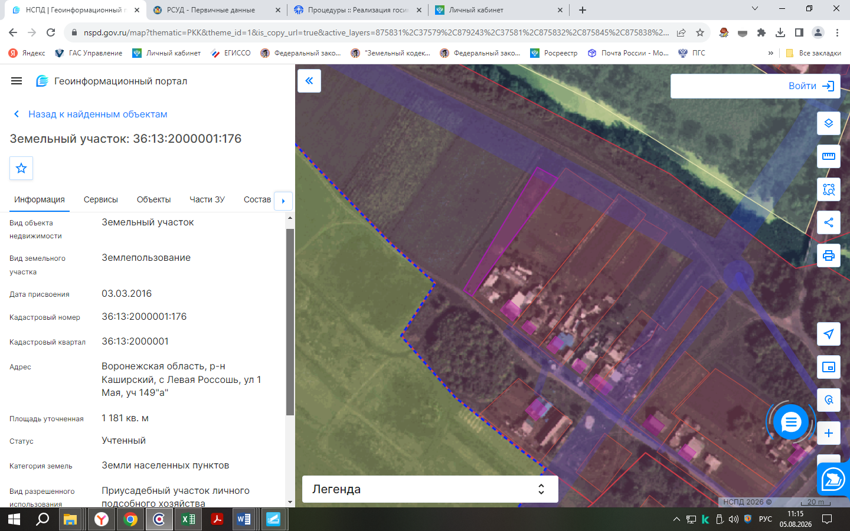The height and width of the screenshot is (531, 850).
Task: Click the map search-at-point tool icon
Action: tap(829, 400)
